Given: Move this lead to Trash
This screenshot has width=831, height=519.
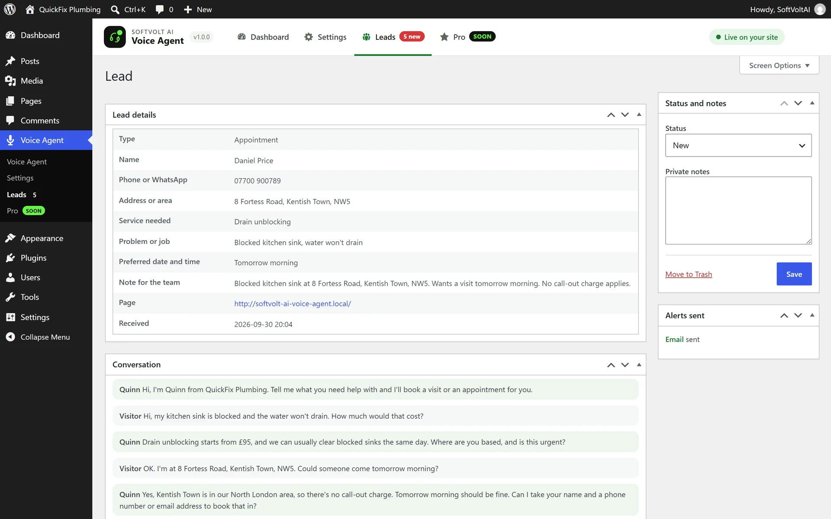Looking at the screenshot, I should (688, 274).
